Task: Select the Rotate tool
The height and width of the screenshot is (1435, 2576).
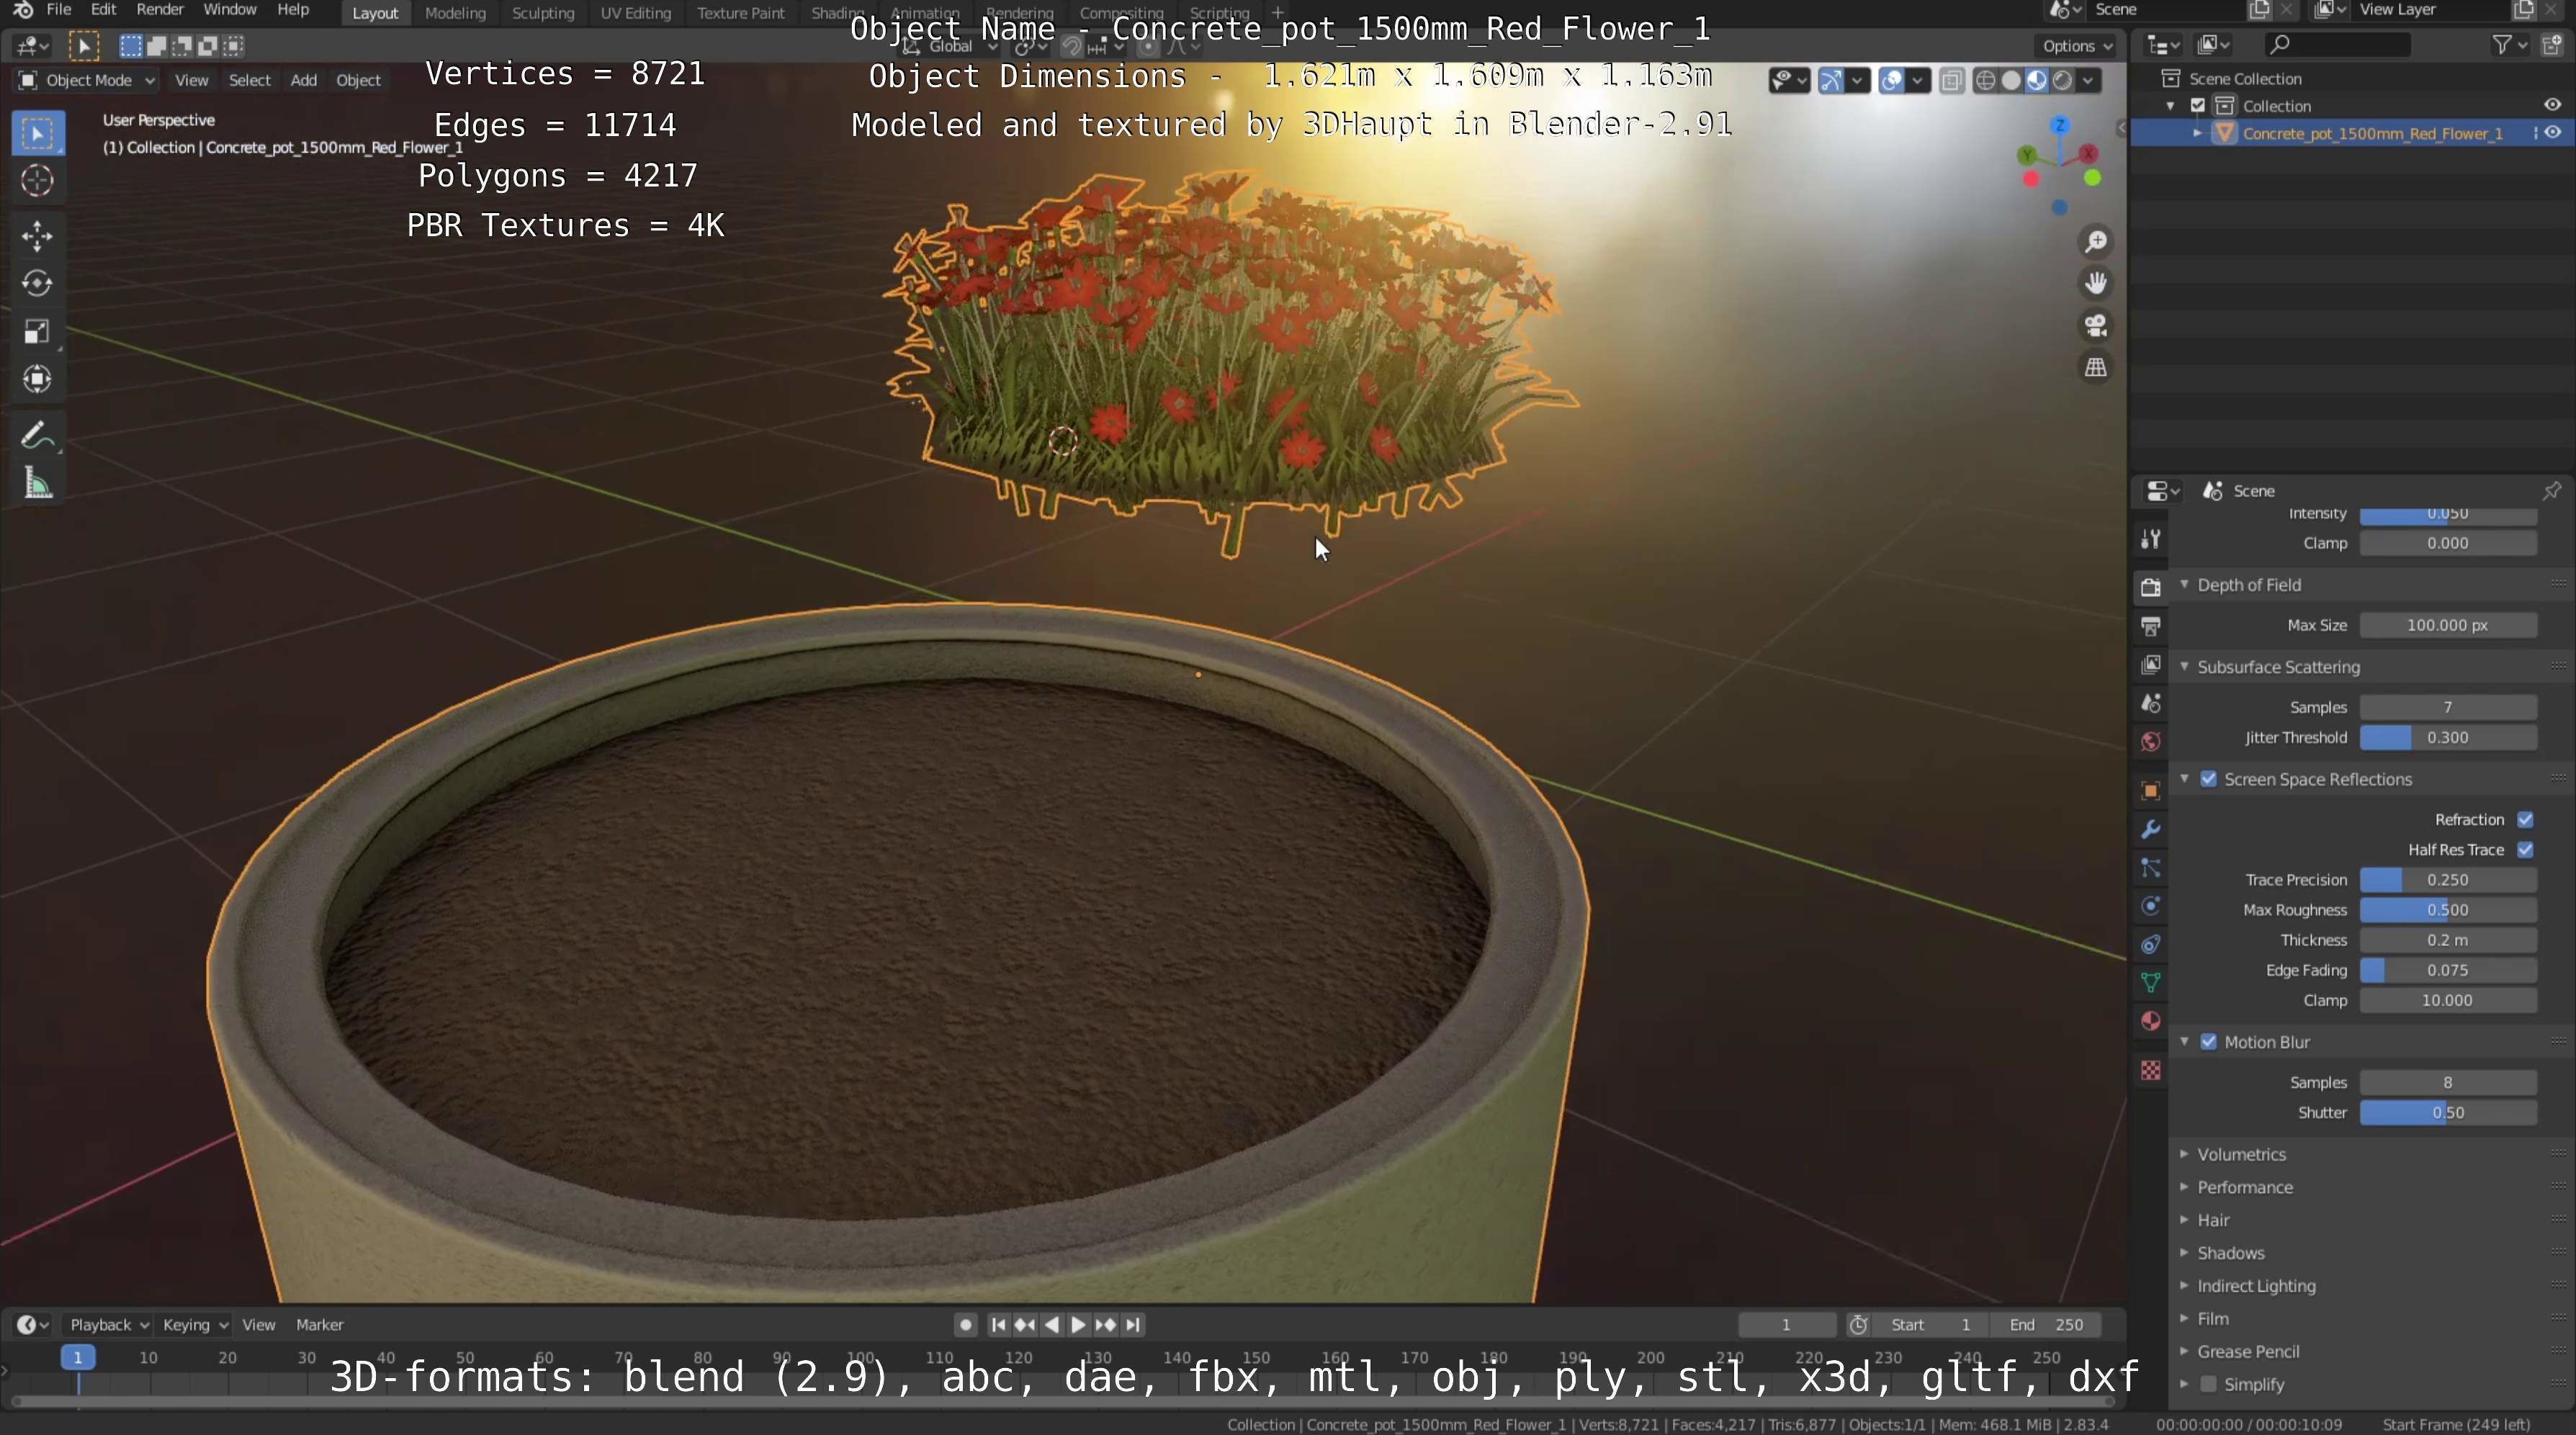Action: click(x=38, y=284)
